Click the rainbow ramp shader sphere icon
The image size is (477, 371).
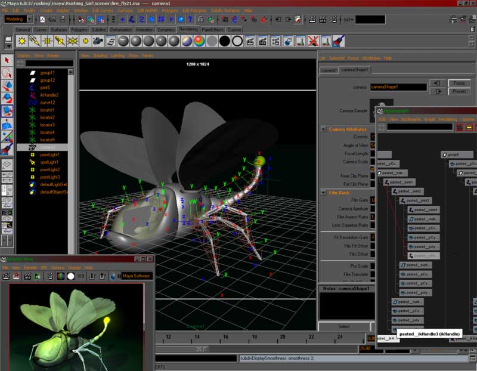click(199, 41)
